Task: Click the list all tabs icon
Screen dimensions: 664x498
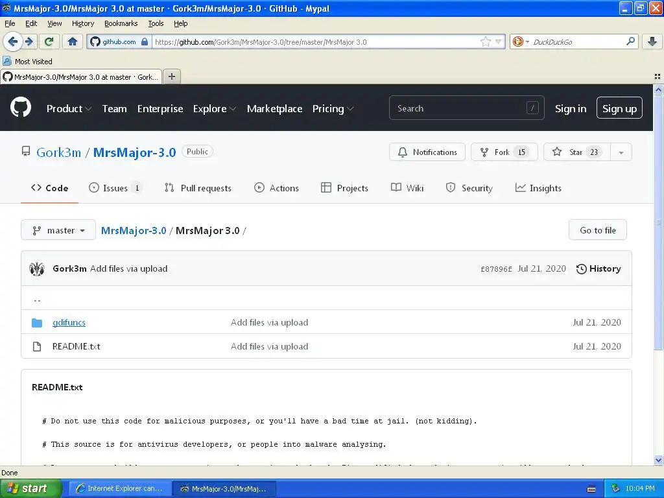Action: [658, 77]
